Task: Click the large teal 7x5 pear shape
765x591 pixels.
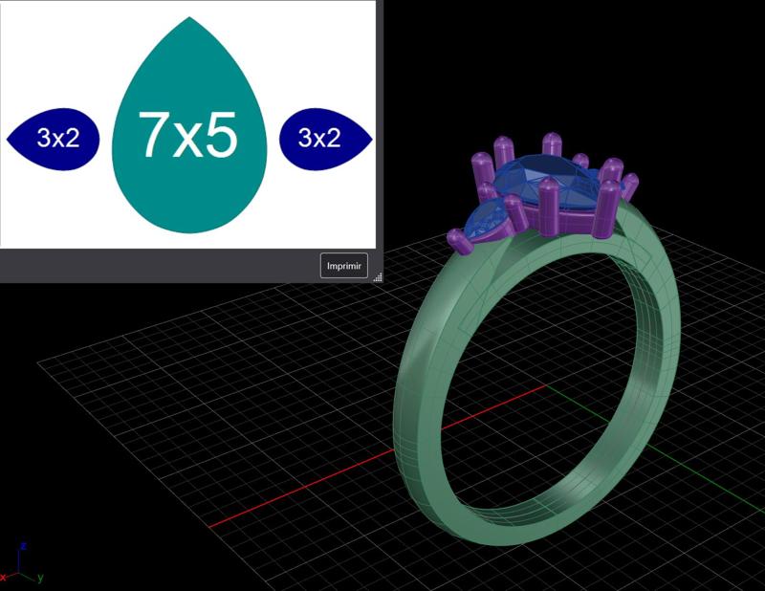Action: coord(189,125)
